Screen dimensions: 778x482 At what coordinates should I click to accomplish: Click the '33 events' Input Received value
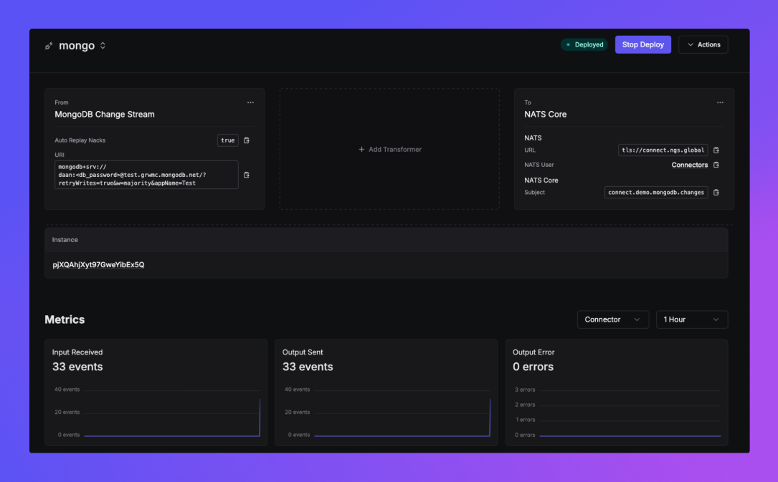click(77, 367)
